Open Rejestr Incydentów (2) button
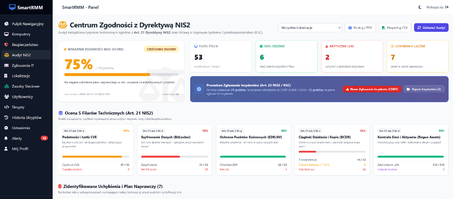The height and width of the screenshot is (199, 453). [424, 89]
